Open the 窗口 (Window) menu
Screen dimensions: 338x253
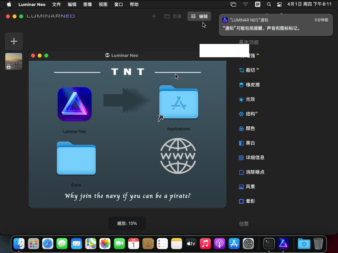pyautogui.click(x=119, y=4)
